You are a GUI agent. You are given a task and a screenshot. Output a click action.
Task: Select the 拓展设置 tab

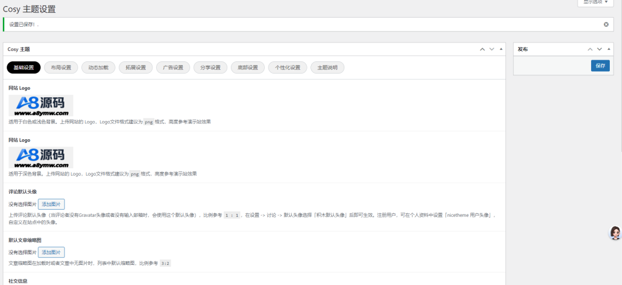point(135,67)
